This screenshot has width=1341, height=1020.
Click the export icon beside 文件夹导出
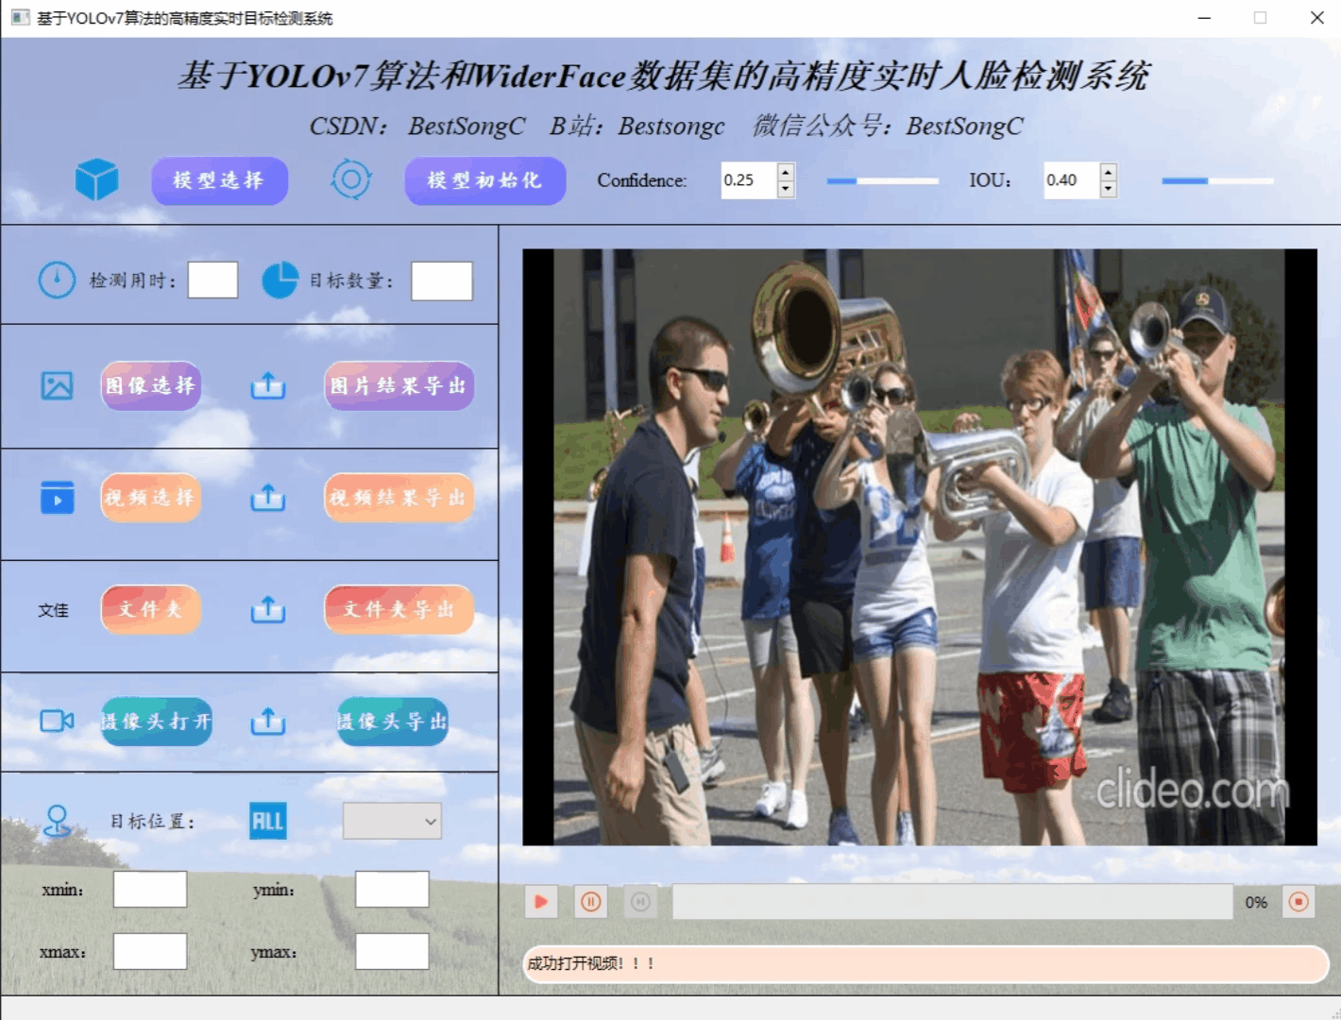pyautogui.click(x=268, y=610)
